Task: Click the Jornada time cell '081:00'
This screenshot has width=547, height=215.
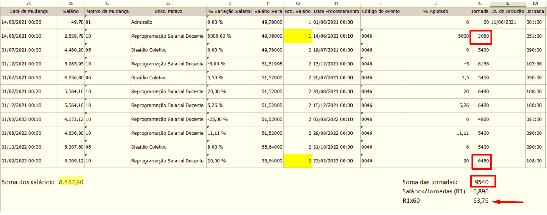Action: click(536, 119)
